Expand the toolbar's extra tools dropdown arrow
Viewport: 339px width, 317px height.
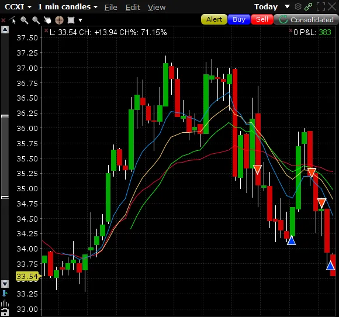pos(81,20)
